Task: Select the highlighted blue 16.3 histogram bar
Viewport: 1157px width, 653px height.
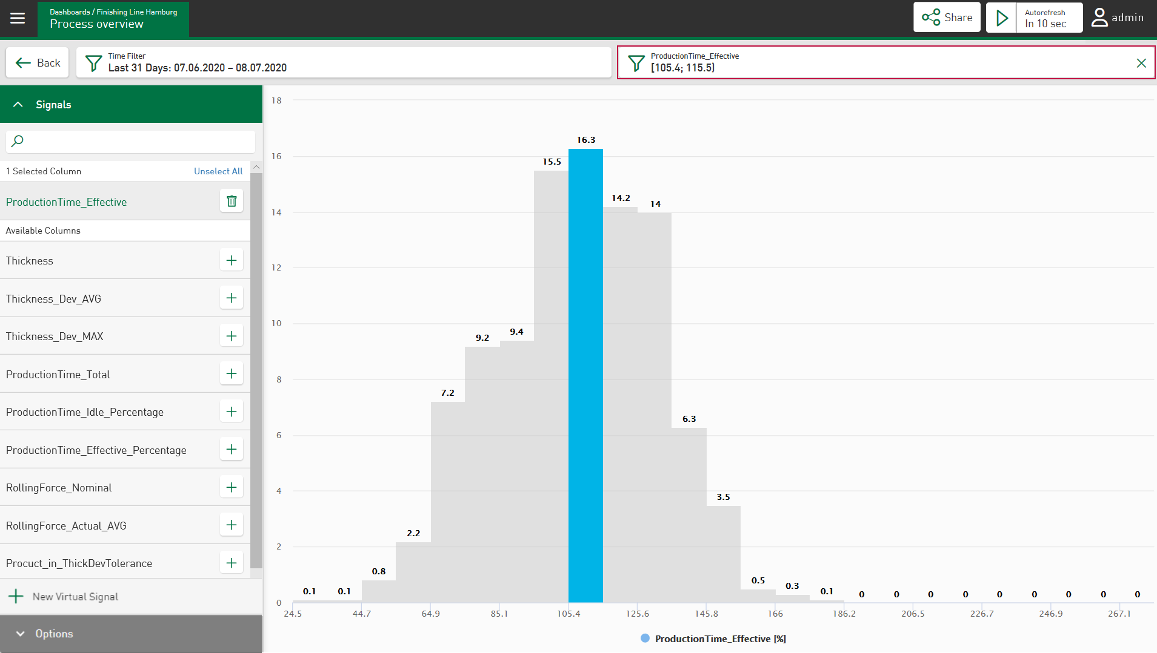Action: tap(585, 375)
